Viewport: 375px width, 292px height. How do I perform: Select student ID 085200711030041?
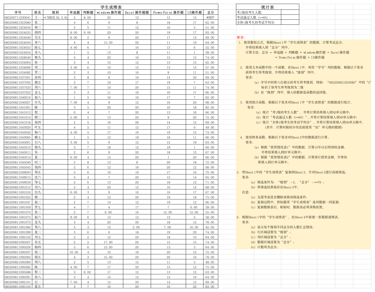pyautogui.click(x=18, y=17)
